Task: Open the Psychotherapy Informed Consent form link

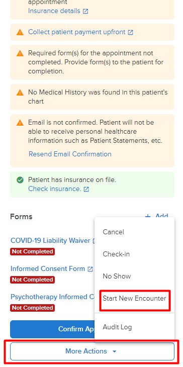Action: [52, 297]
